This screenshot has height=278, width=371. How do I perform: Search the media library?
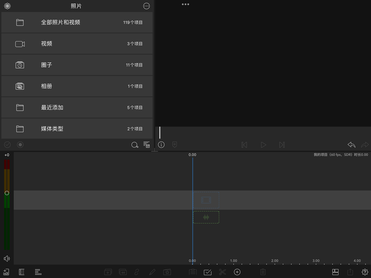[134, 145]
